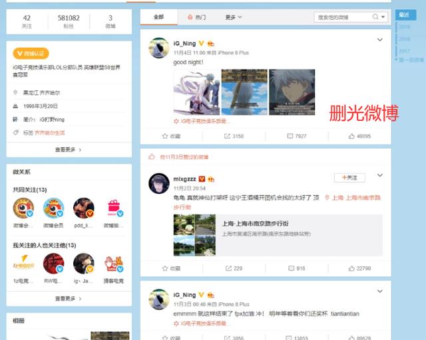Click the mlxgzzz username link
The width and height of the screenshot is (426, 340).
click(x=184, y=179)
